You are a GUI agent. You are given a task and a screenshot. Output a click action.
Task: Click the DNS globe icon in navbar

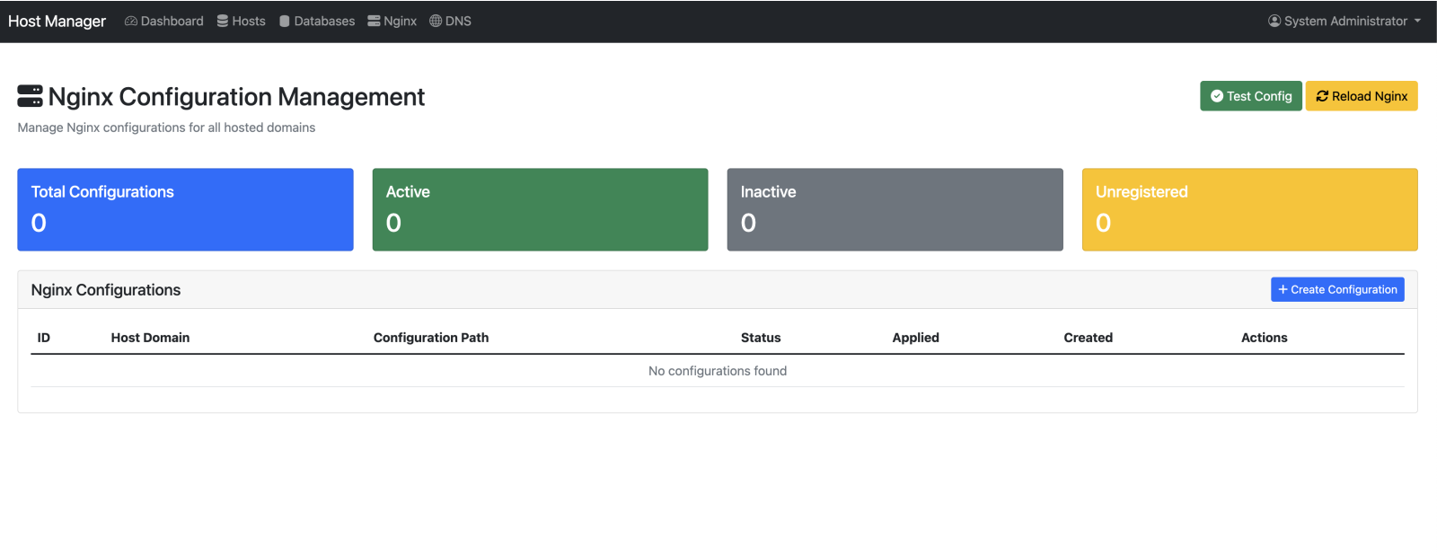(436, 21)
